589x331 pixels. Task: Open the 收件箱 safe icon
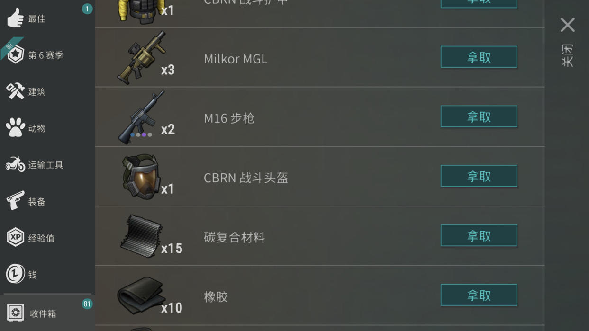click(x=15, y=313)
